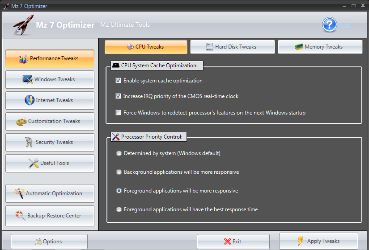Switch to the CPU Tweaks tab
369x250 pixels.
tap(146, 47)
